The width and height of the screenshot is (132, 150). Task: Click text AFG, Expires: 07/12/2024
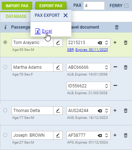[87, 142]
